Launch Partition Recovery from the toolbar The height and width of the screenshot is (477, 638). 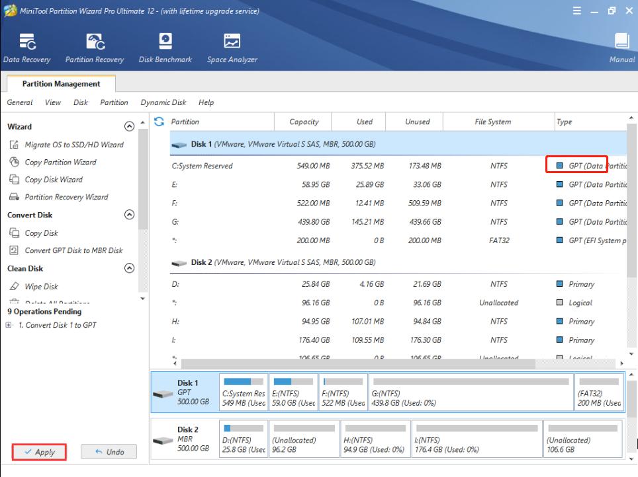click(x=95, y=48)
